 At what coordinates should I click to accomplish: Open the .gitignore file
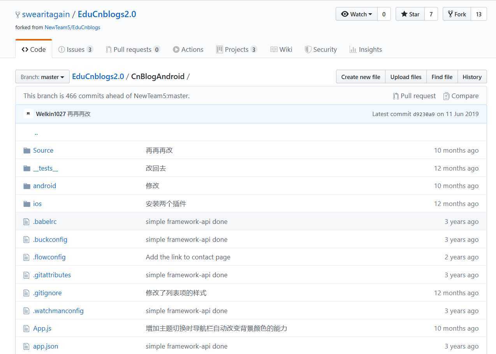(x=47, y=293)
